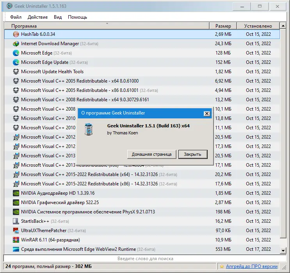Viewport: 290px width, 273px height.
Task: Open the Вид menu
Action: 58,17
